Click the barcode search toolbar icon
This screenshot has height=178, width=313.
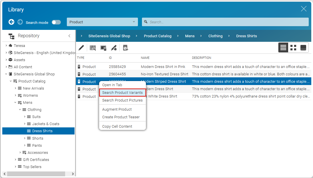(93, 47)
